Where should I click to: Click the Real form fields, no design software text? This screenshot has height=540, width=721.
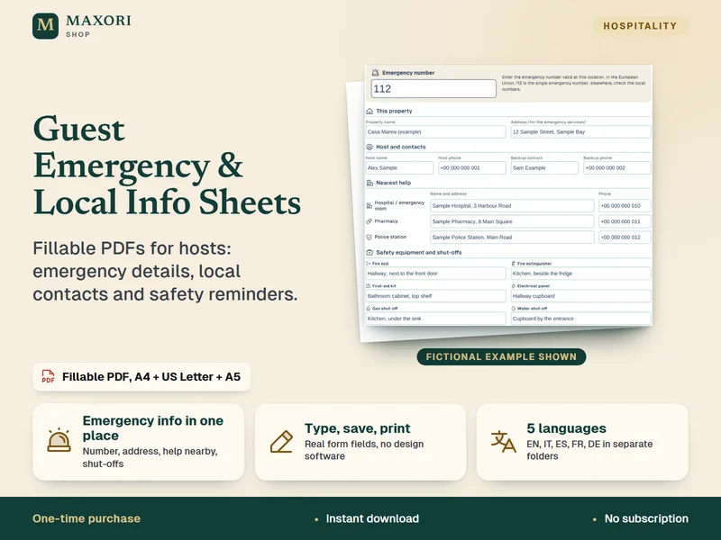click(364, 450)
